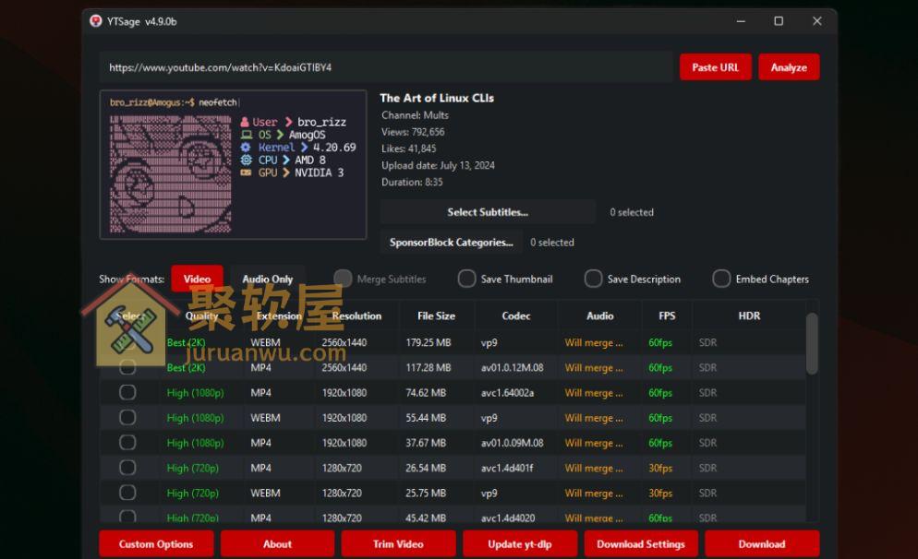Open the video thumbnail preview
Viewport: 918px width, 559px height.
[233, 165]
